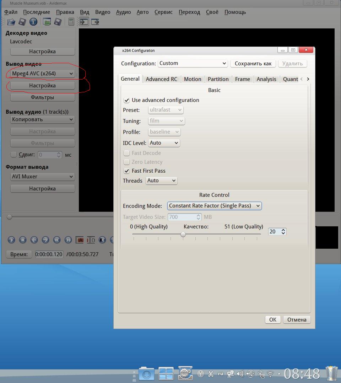Image resolution: width=341 pixels, height=383 pixels.
Task: Uncheck Use advanced configuration
Action: [x=127, y=100]
